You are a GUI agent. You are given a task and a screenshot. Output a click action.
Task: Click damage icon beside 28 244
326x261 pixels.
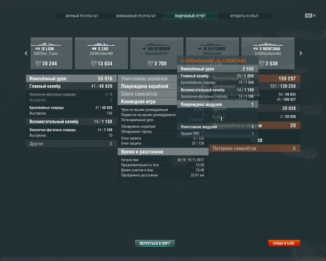point(38,63)
